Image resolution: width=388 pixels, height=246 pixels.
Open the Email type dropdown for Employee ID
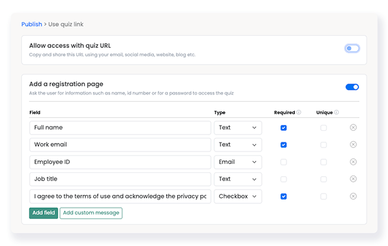(238, 162)
